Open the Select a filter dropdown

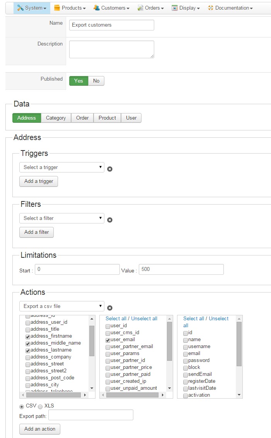point(62,218)
